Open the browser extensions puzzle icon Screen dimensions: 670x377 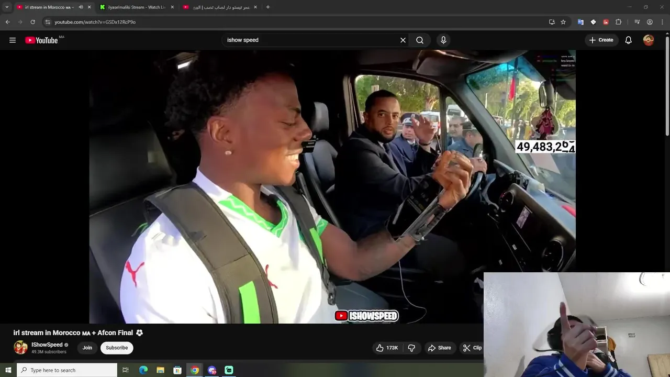pos(618,22)
